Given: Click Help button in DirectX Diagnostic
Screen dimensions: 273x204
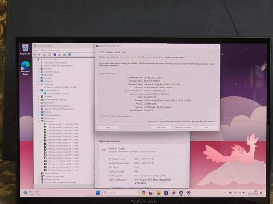Looking at the screenshot, I should (x=108, y=127).
